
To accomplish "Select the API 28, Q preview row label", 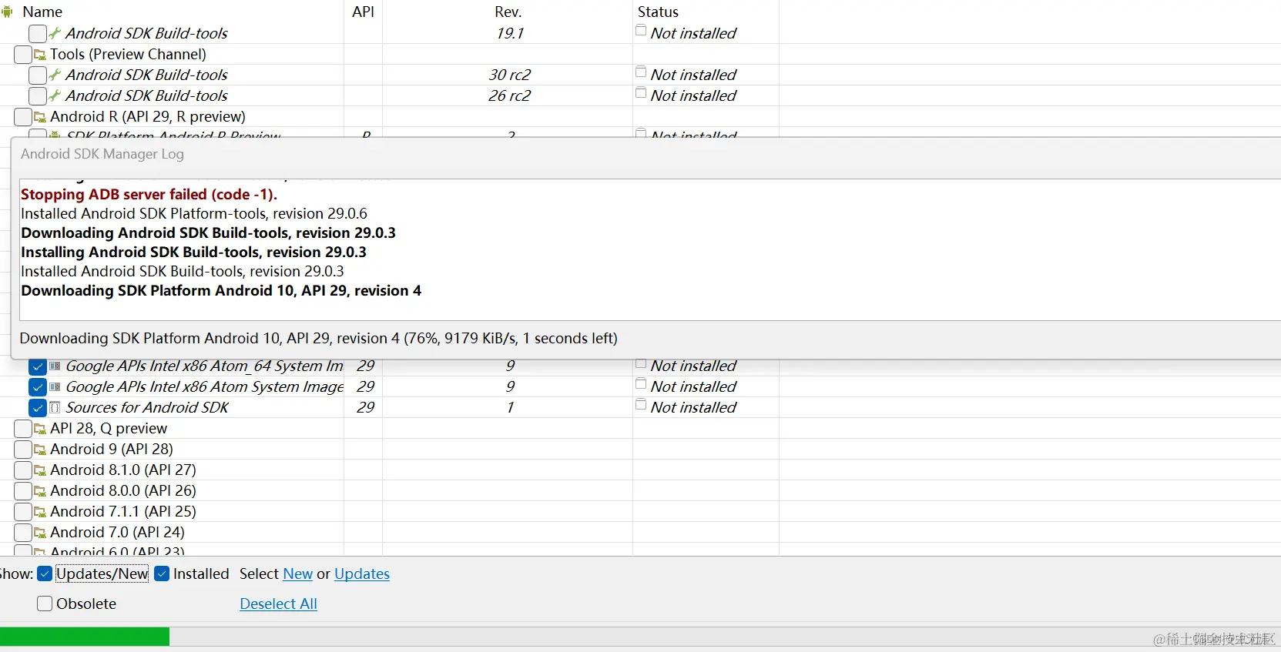I will (109, 428).
